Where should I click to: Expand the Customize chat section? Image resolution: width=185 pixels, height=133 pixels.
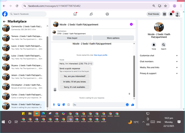159,55
